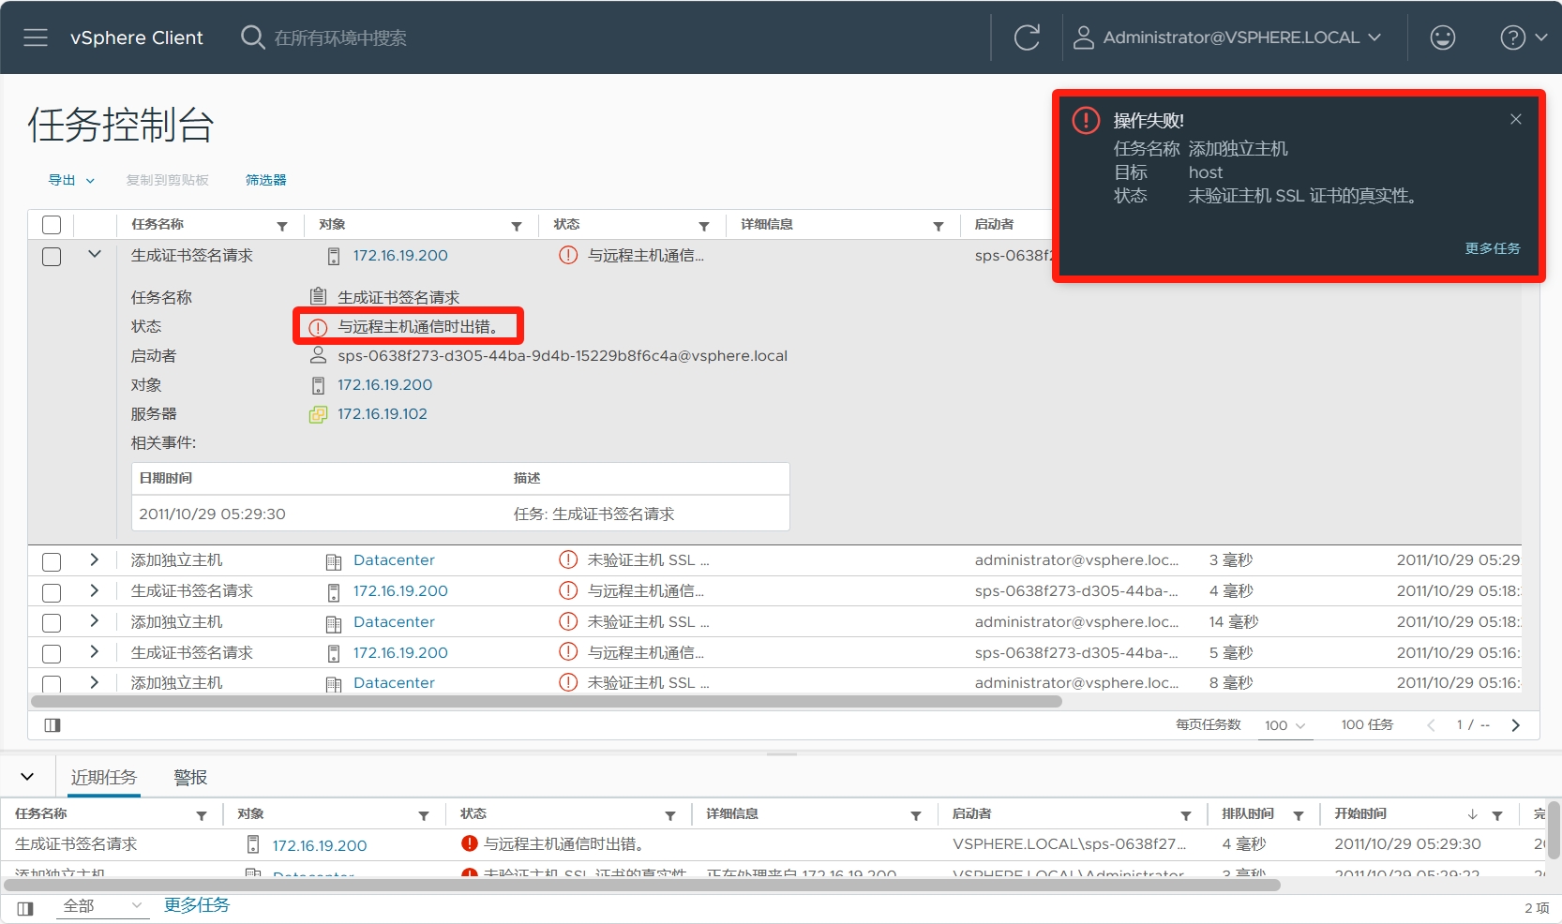Image resolution: width=1562 pixels, height=924 pixels.
Task: Close the 操作失败 error notification
Action: (x=1515, y=119)
